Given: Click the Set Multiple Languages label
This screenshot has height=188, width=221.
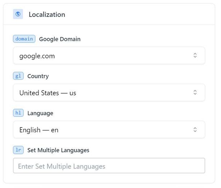Looking at the screenshot, I should pos(58,150).
